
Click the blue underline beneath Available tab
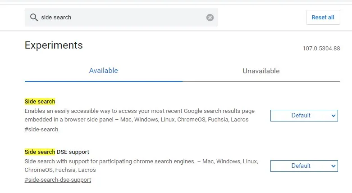click(x=103, y=81)
